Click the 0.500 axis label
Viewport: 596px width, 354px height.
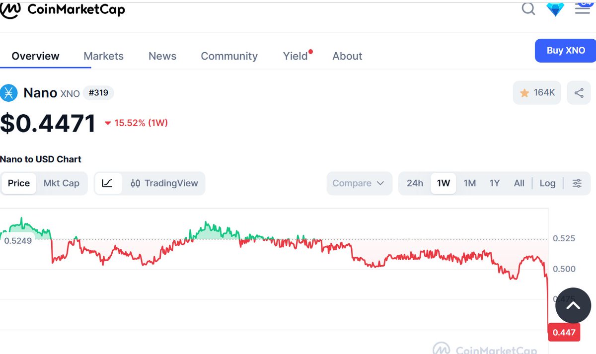(564, 269)
